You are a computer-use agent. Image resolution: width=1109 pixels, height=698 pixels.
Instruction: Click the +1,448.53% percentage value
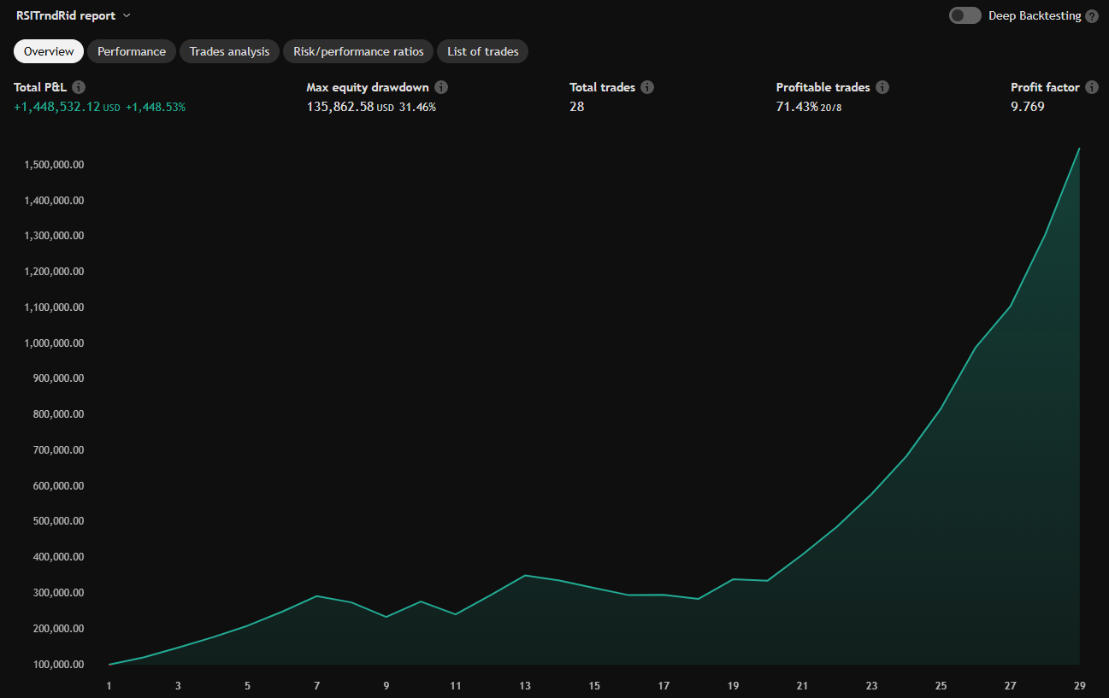pos(156,107)
